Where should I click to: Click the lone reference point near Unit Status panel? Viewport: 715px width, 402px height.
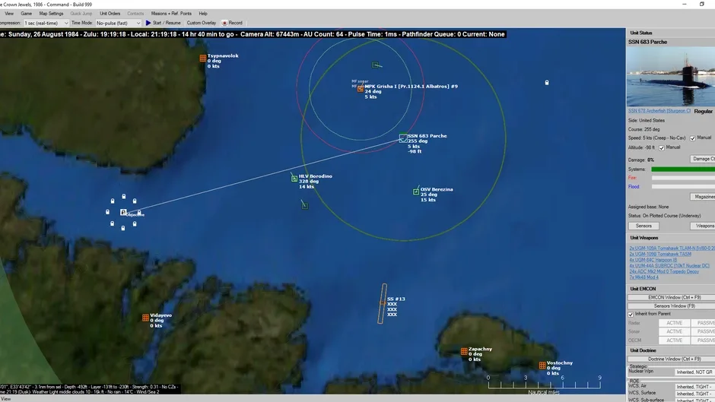point(547,83)
